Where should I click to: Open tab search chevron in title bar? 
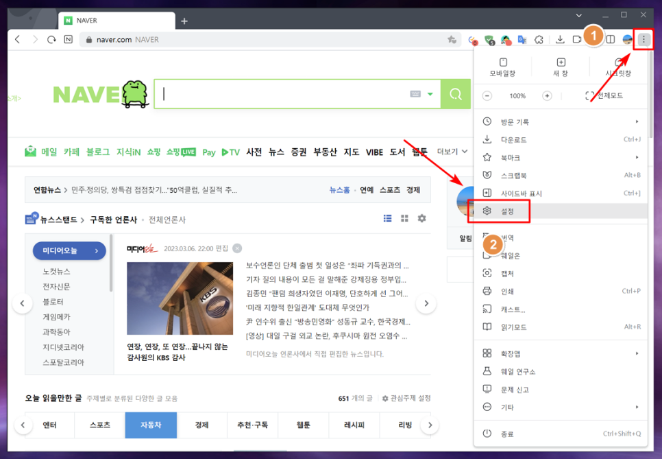[x=579, y=15]
